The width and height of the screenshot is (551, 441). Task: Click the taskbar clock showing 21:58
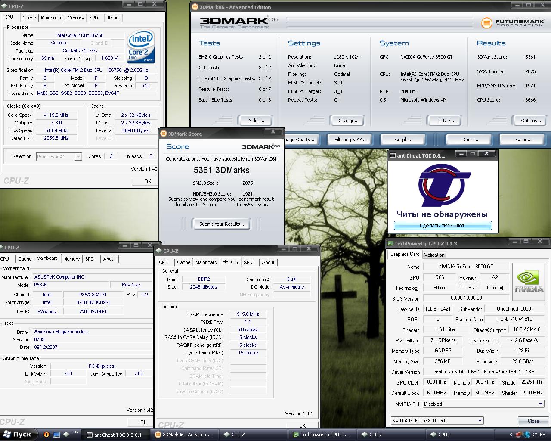tap(539, 435)
